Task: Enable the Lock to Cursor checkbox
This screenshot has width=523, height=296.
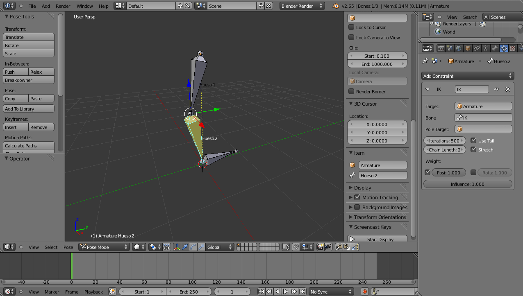Action: (351, 27)
